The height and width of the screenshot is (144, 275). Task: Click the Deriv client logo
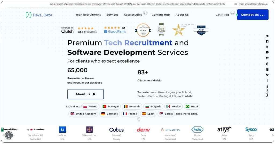click(x=143, y=130)
